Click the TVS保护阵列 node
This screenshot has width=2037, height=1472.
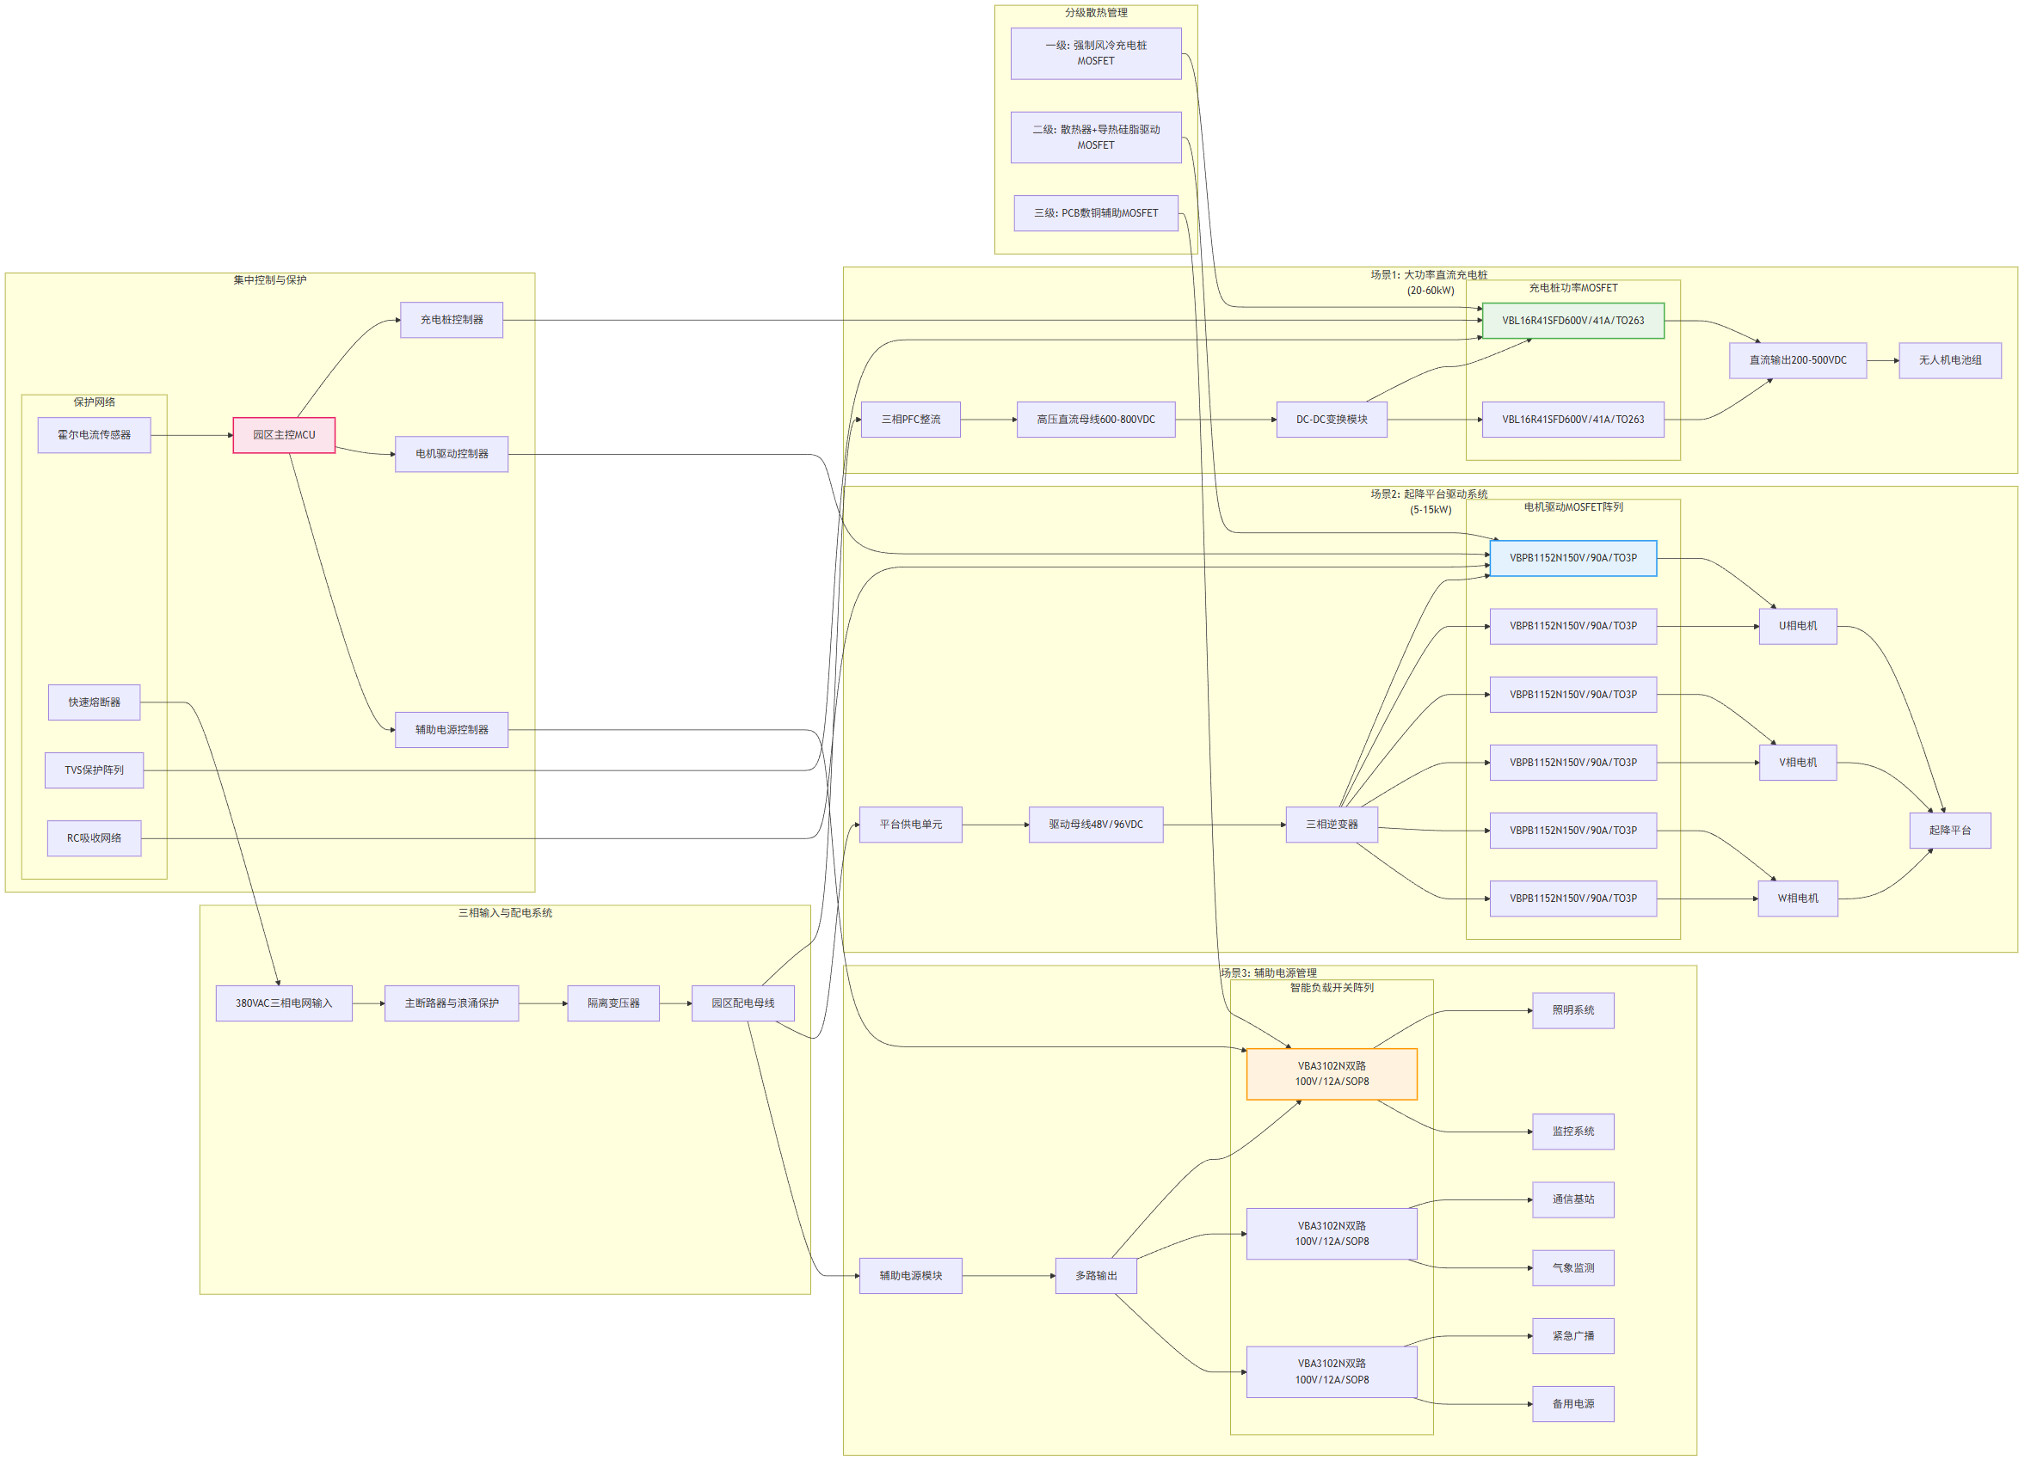[95, 770]
